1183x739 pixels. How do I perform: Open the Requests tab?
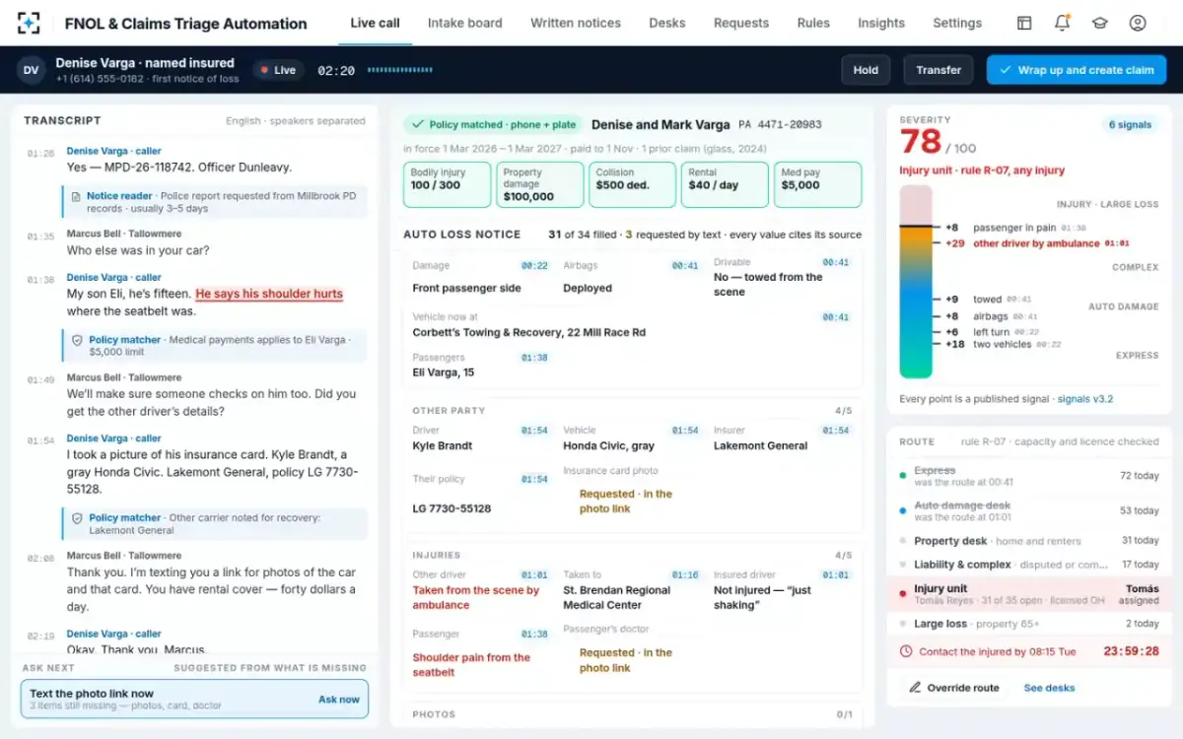pos(741,23)
